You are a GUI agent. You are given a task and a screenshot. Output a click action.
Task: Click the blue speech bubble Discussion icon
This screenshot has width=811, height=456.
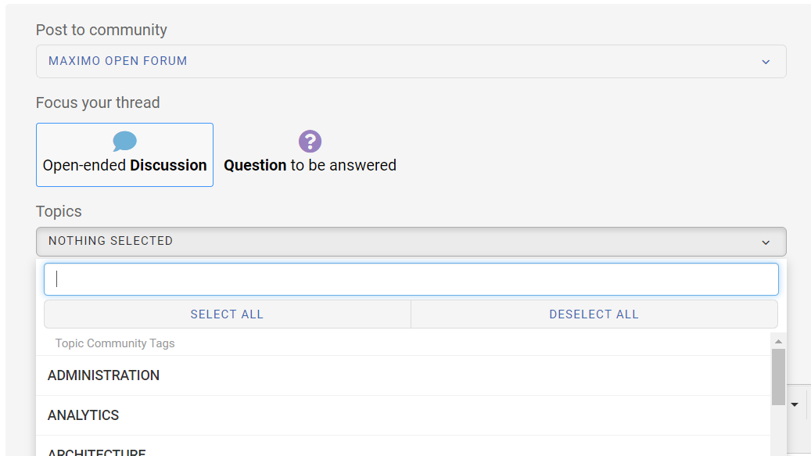124,141
